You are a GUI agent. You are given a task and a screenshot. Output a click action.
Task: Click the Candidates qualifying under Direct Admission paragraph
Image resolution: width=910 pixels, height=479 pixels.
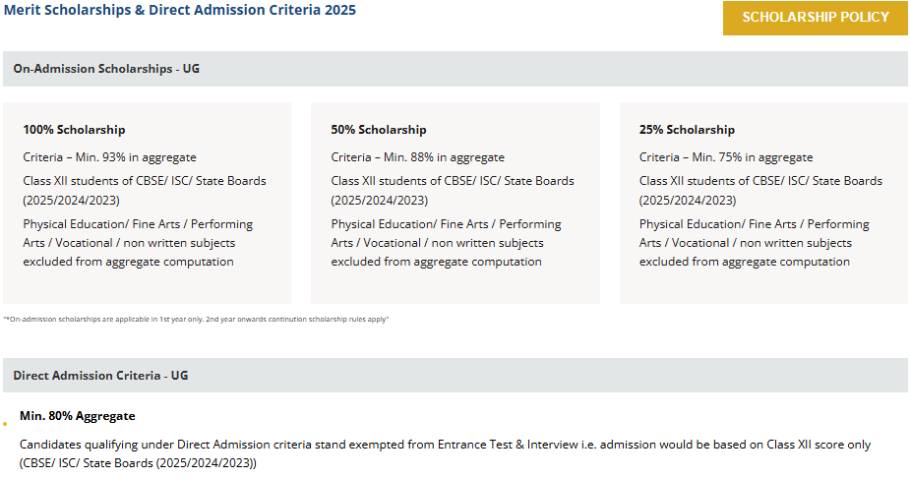click(x=445, y=453)
